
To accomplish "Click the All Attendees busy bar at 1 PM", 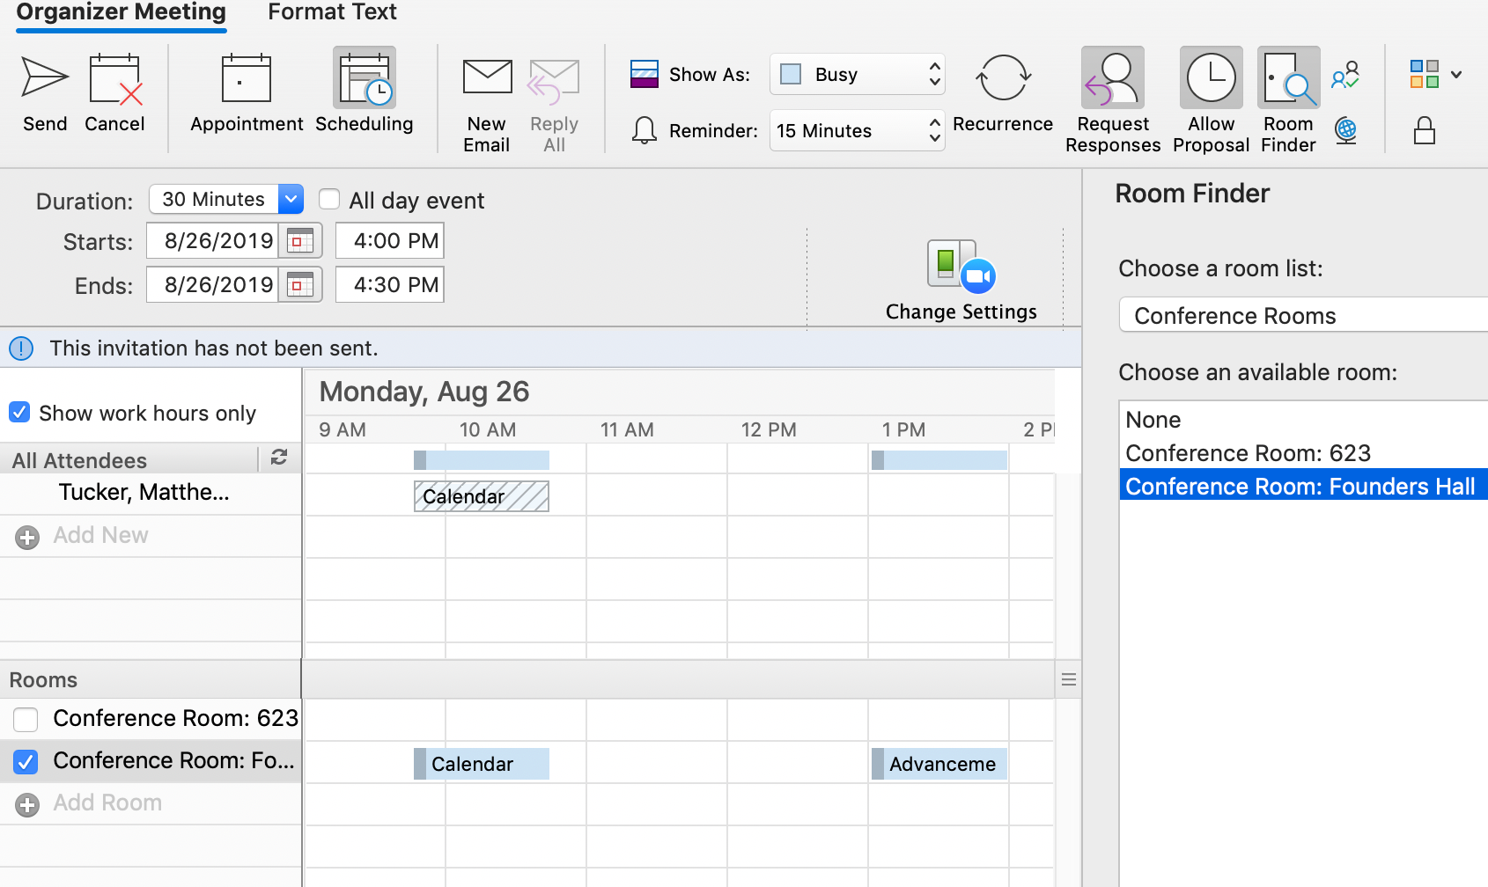I will click(x=939, y=460).
